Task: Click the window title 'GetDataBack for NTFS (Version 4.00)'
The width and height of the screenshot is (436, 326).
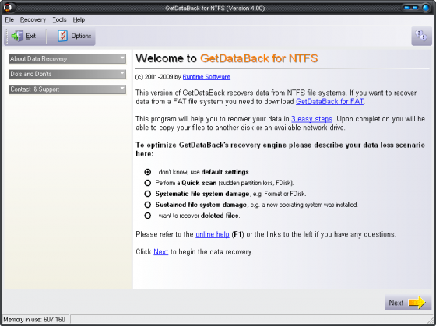Action: coord(215,8)
